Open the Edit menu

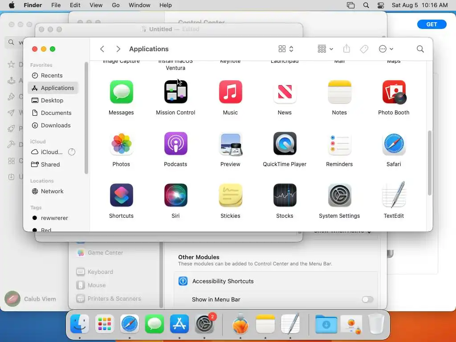75,5
